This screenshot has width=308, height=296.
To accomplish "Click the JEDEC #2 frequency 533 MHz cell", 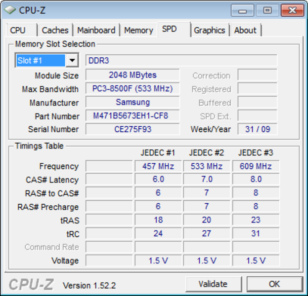I will (207, 166).
